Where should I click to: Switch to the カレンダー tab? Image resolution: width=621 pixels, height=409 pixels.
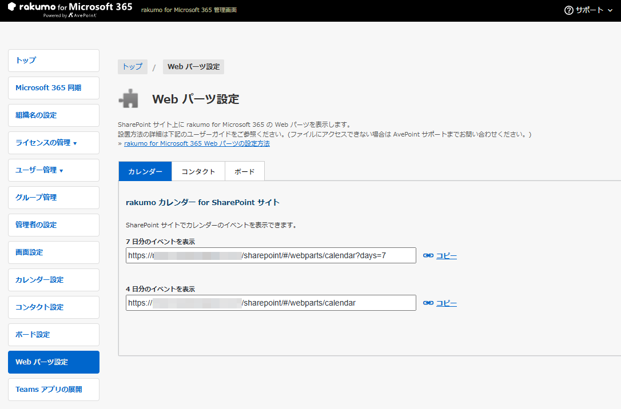pos(145,171)
